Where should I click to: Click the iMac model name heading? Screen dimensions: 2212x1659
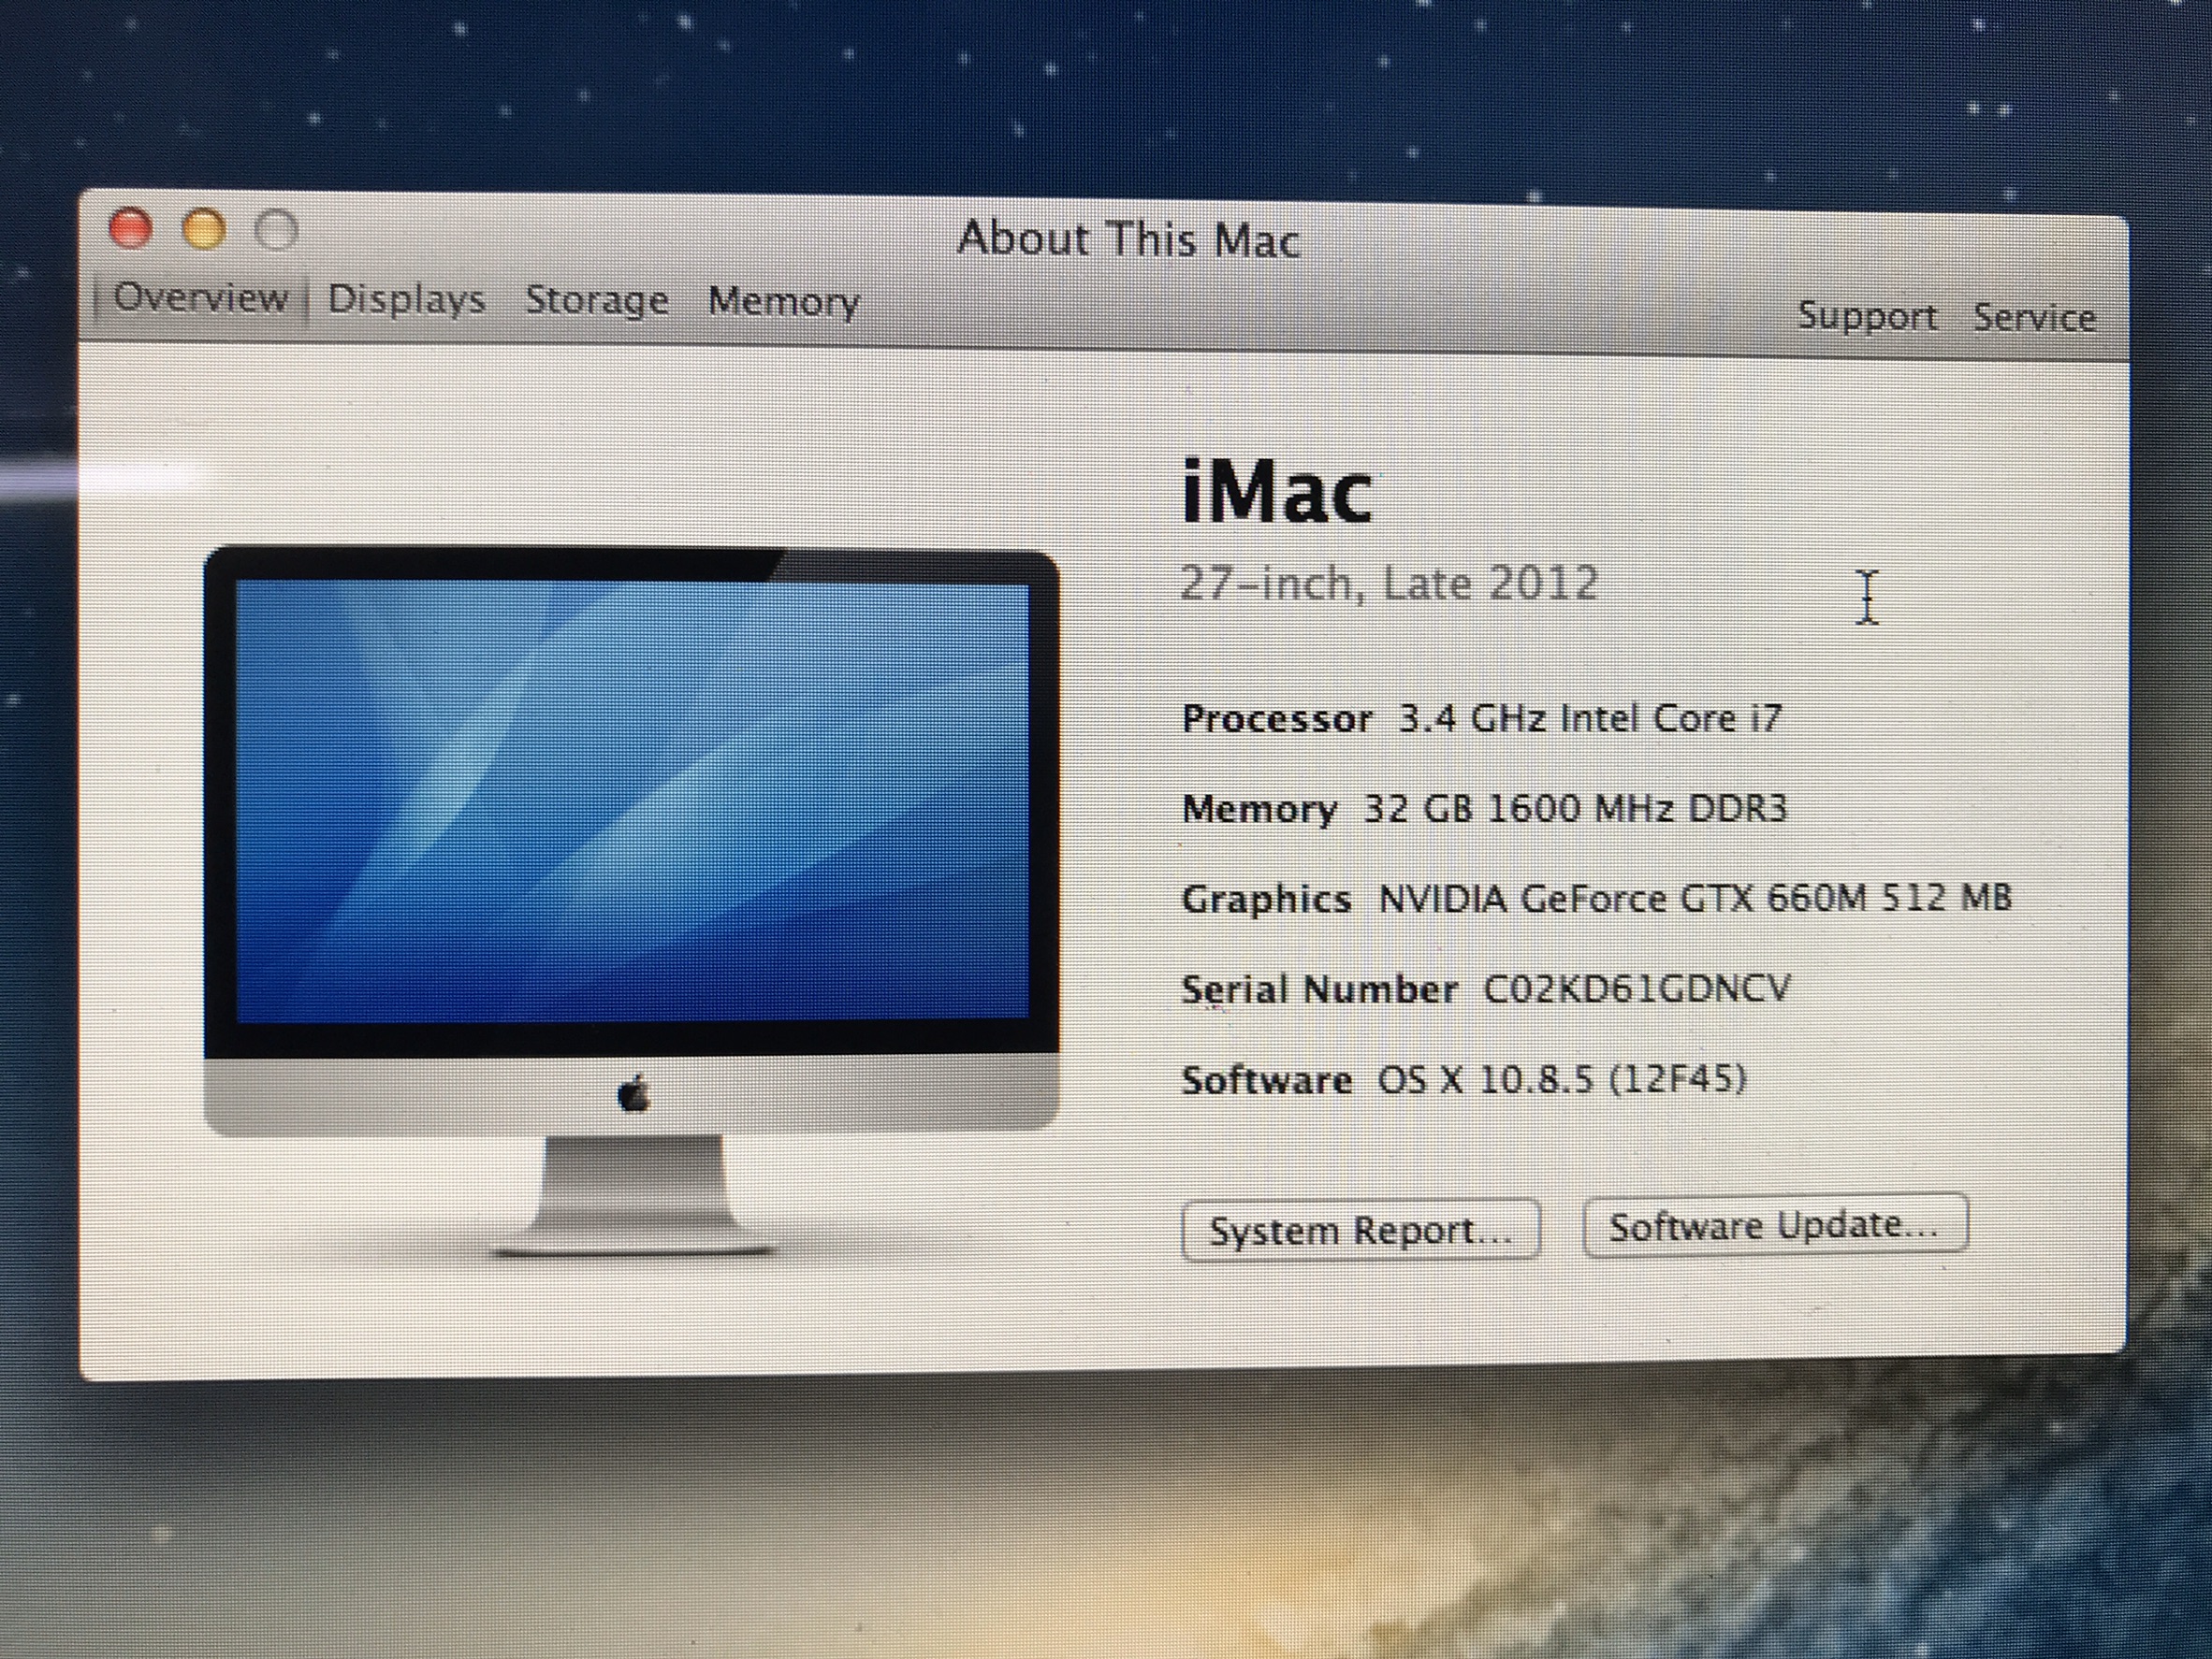pos(1277,491)
